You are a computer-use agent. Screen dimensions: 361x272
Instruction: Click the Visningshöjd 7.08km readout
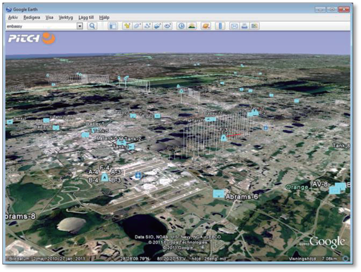pyautogui.click(x=313, y=259)
